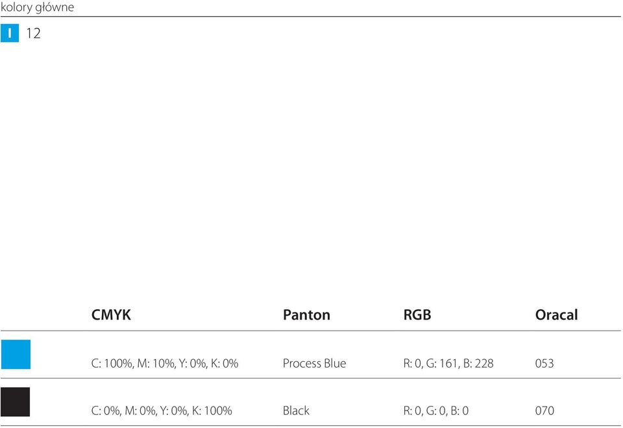
Task: Click the Oracal column header
Action: pos(556,314)
